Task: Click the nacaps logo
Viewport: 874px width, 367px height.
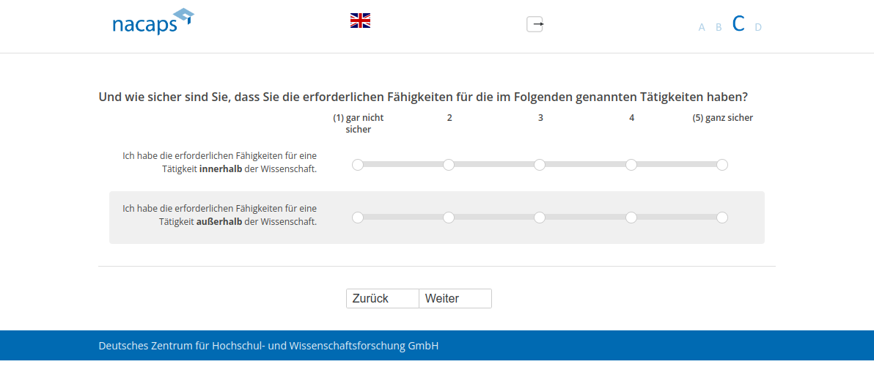Action: [x=153, y=23]
